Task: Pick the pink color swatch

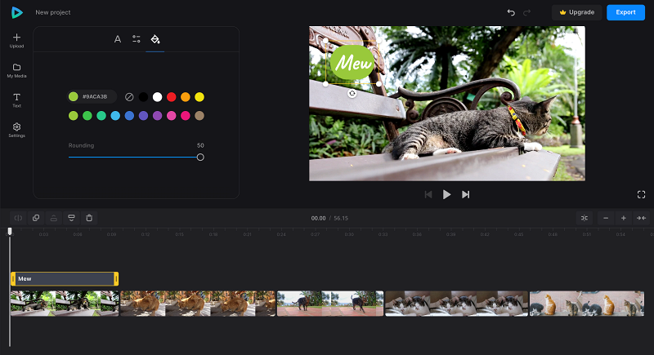Action: (x=172, y=116)
